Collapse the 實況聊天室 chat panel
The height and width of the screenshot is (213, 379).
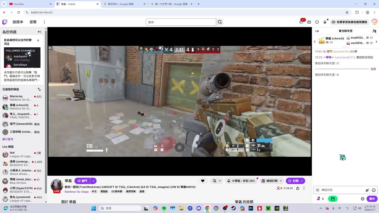pos(317,31)
